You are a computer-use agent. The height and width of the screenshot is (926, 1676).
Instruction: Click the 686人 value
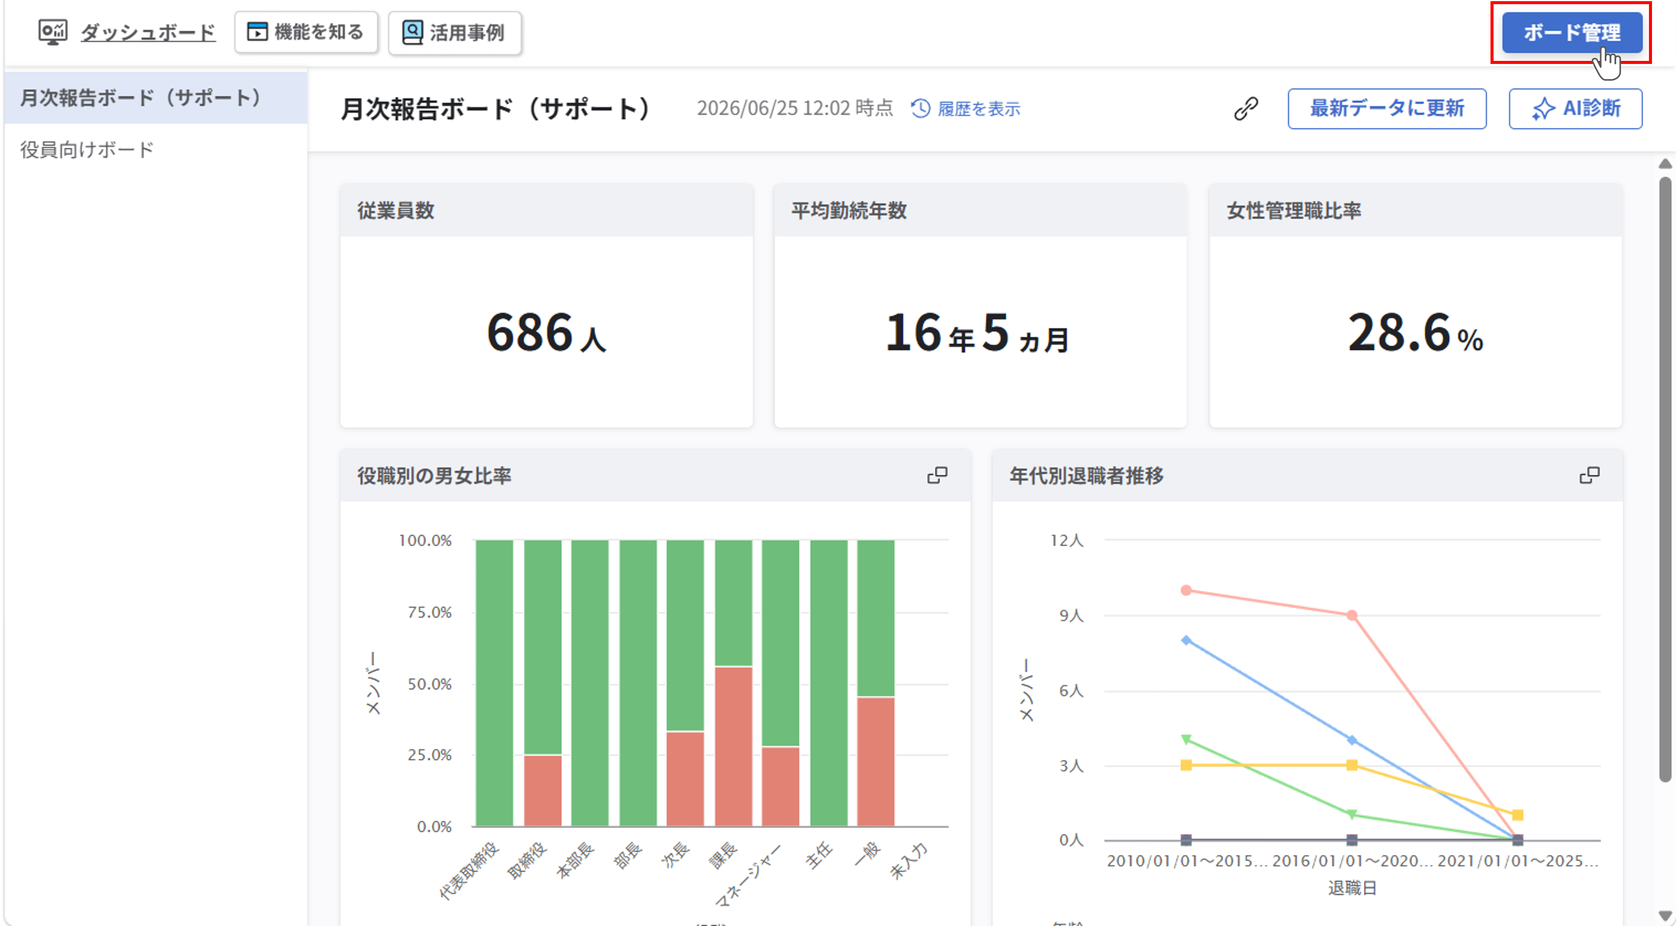point(546,333)
